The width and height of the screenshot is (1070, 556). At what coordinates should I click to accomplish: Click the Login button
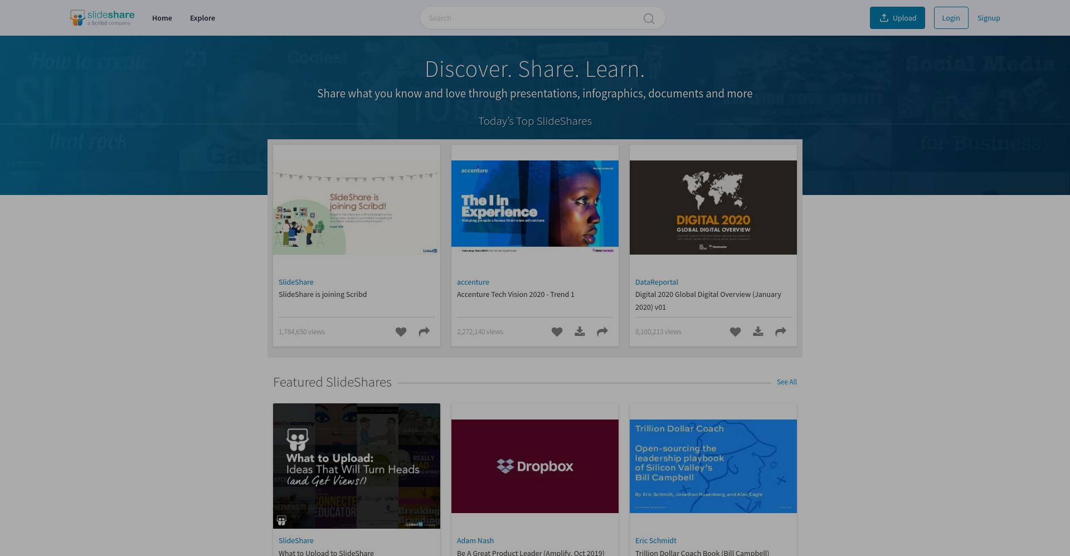click(951, 18)
